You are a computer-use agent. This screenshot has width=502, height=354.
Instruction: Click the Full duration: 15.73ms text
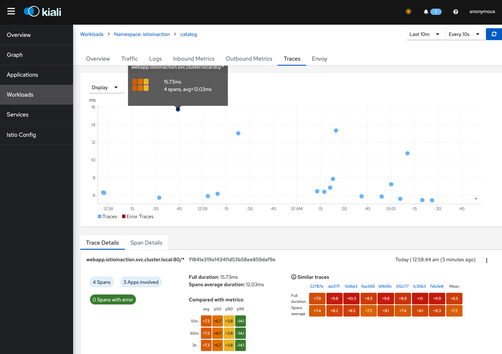click(213, 277)
